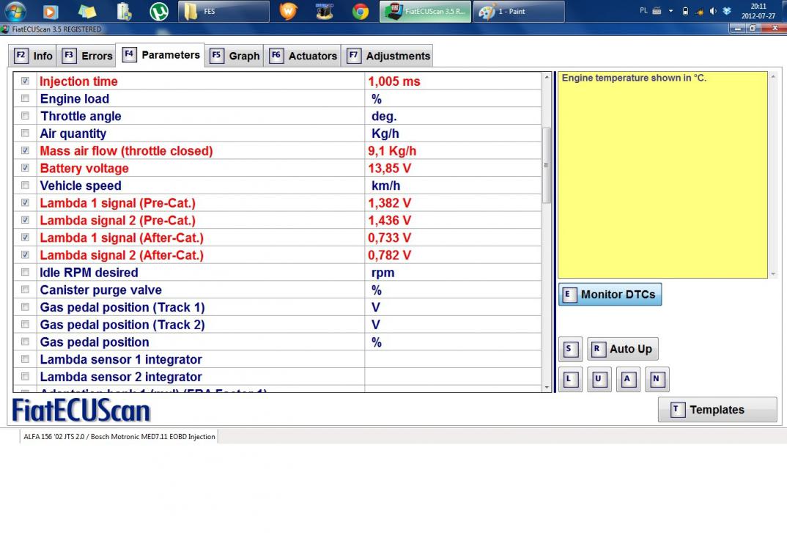
Task: Check Gas pedal position (Track 2)
Action: 25,325
